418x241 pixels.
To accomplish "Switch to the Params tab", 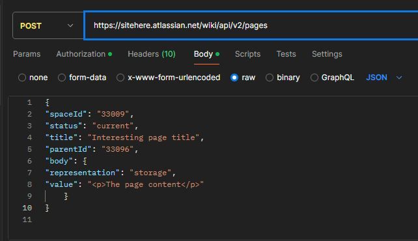I will (x=27, y=54).
